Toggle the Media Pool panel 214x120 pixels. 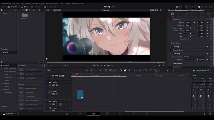13,7
